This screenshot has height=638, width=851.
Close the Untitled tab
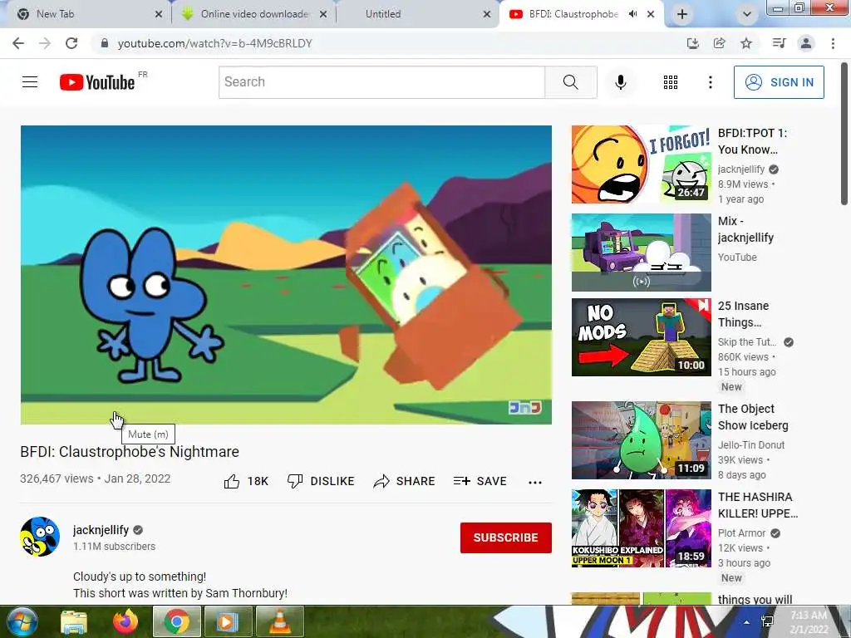click(487, 14)
